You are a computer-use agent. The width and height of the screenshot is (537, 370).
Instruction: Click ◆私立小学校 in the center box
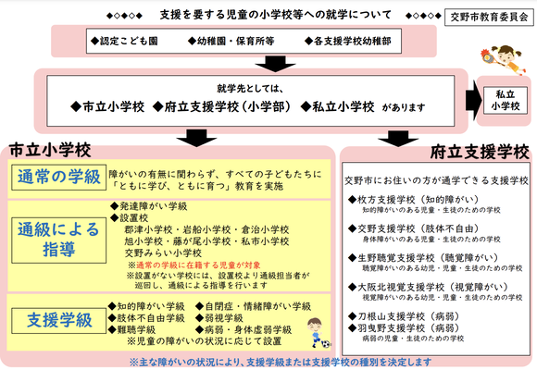337,106
